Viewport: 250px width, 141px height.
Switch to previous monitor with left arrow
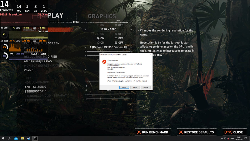86,47
